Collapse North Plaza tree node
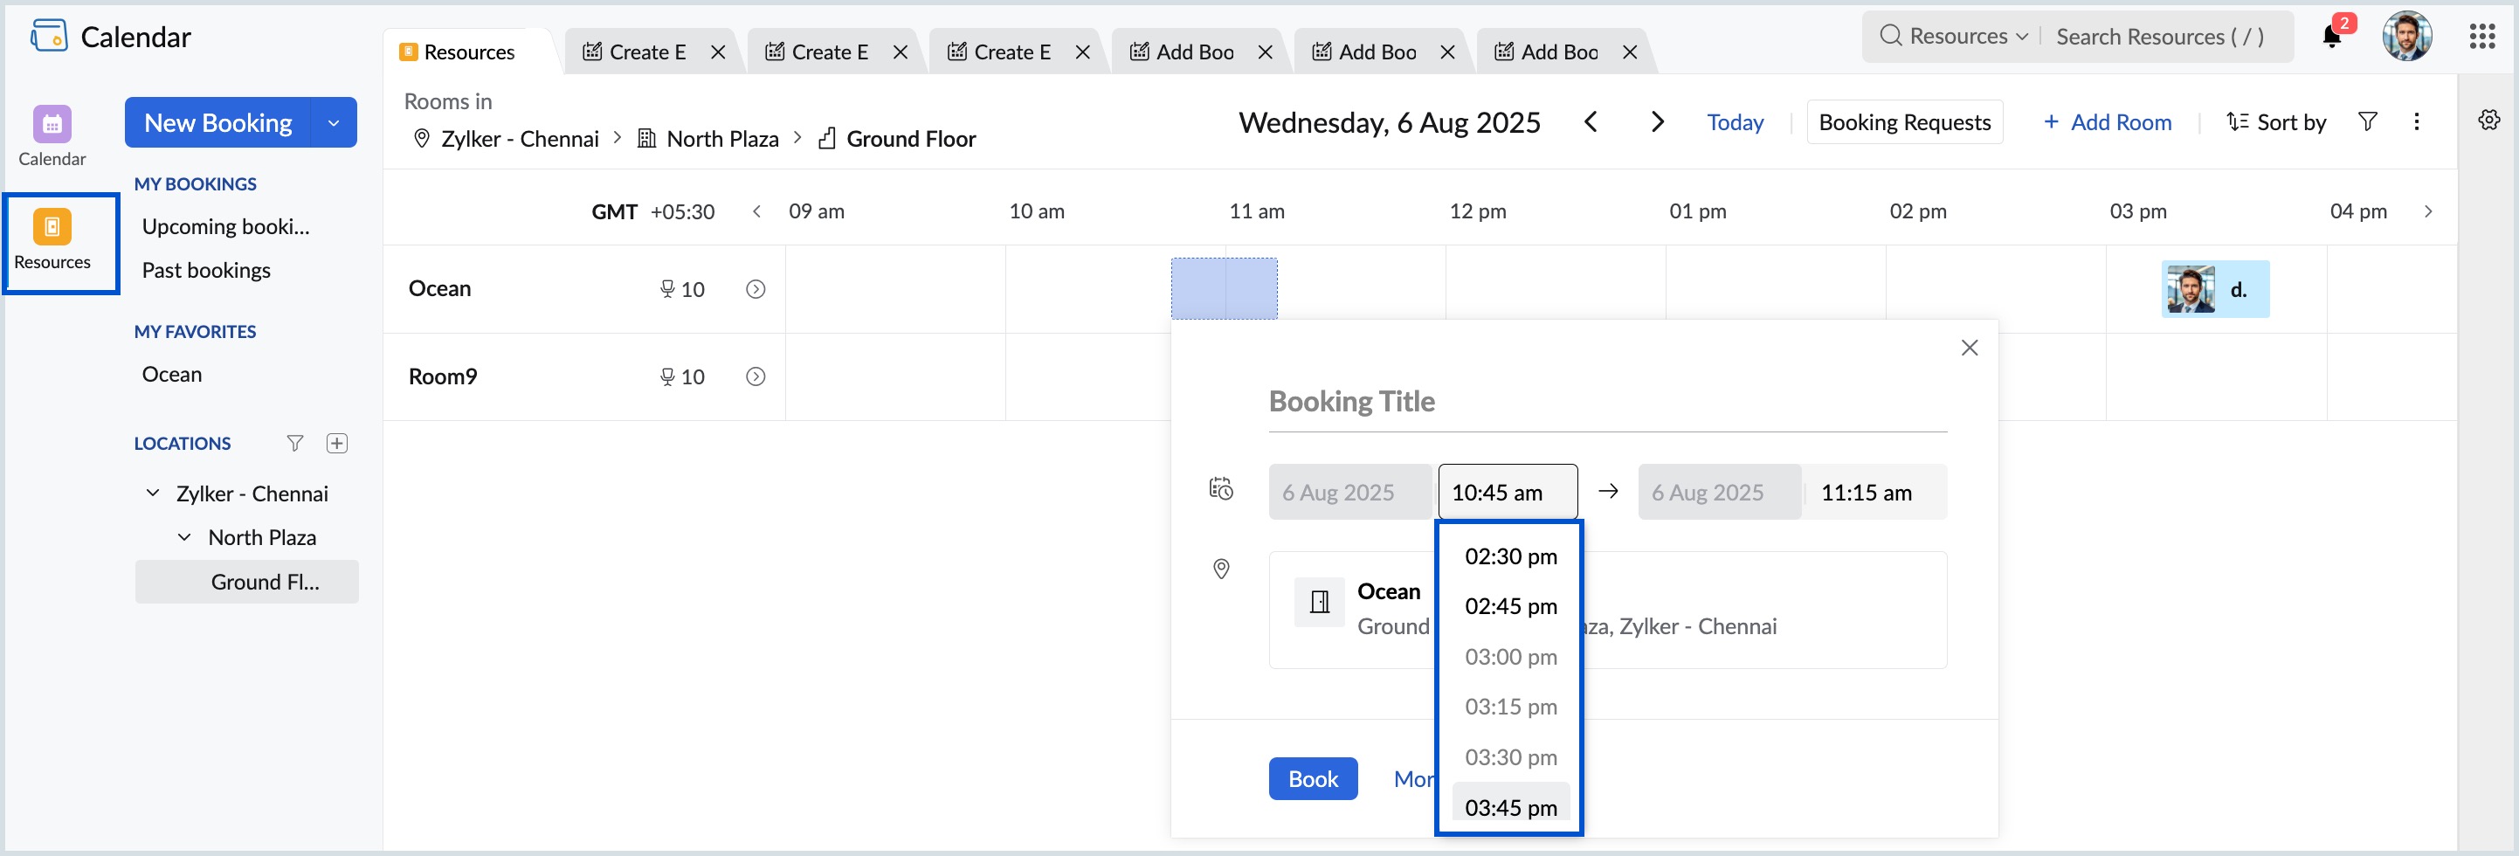2519x856 pixels. coord(183,537)
